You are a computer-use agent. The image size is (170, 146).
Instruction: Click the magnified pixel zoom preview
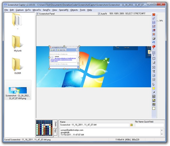coord(44,128)
